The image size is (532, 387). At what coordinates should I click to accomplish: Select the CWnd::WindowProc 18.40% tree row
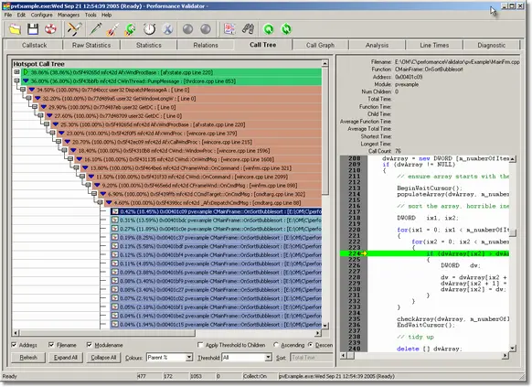(x=196, y=150)
